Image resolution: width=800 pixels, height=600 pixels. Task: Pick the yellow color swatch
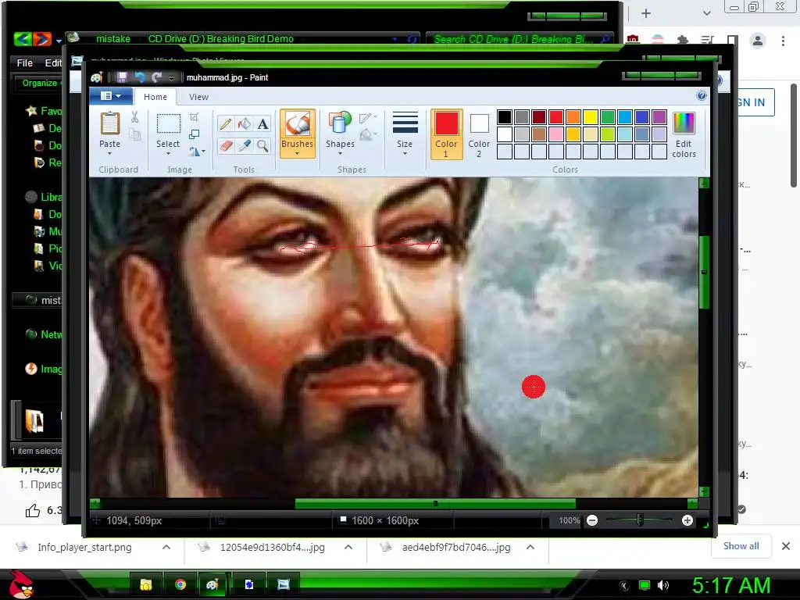coord(591,117)
